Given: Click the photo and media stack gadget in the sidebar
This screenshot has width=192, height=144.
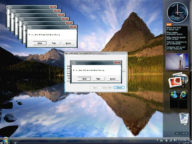Looking at the screenshot, I should [x=178, y=80].
